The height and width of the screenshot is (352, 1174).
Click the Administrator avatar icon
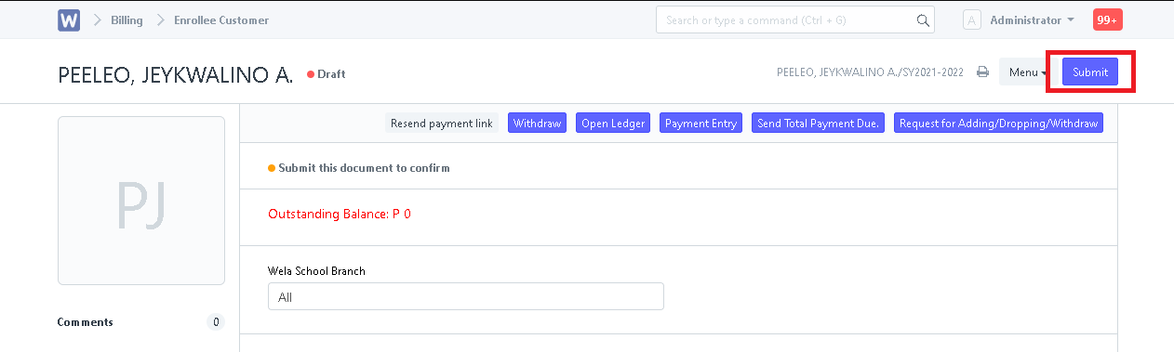[x=972, y=20]
